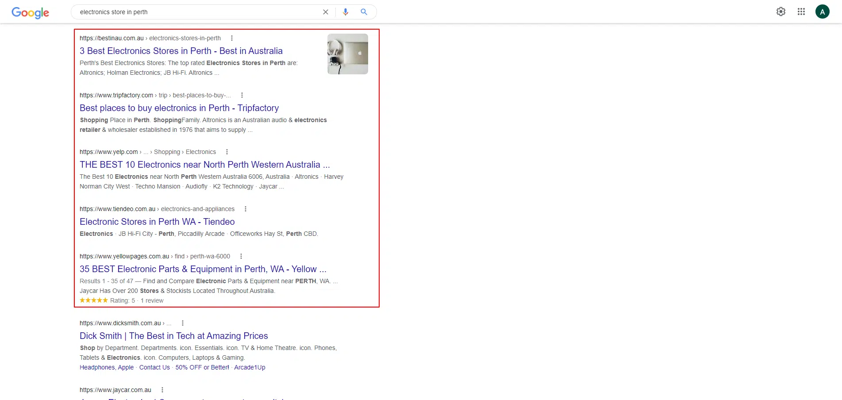Open more options for dicksmith.com.au result
This screenshot has width=842, height=400.
(183, 323)
